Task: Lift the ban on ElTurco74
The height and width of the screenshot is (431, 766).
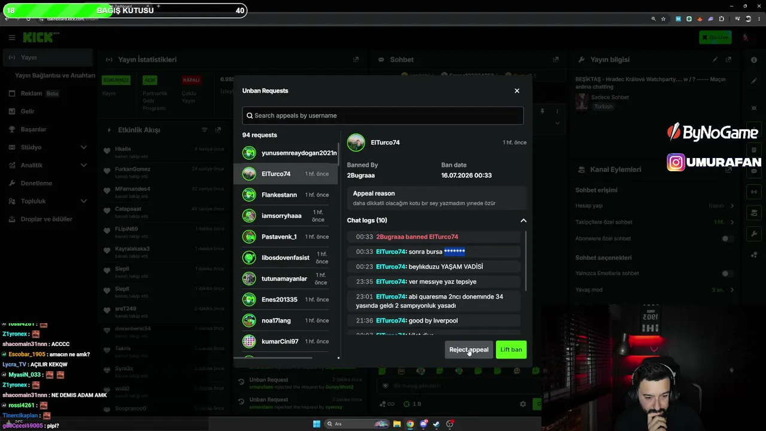Action: click(x=511, y=350)
